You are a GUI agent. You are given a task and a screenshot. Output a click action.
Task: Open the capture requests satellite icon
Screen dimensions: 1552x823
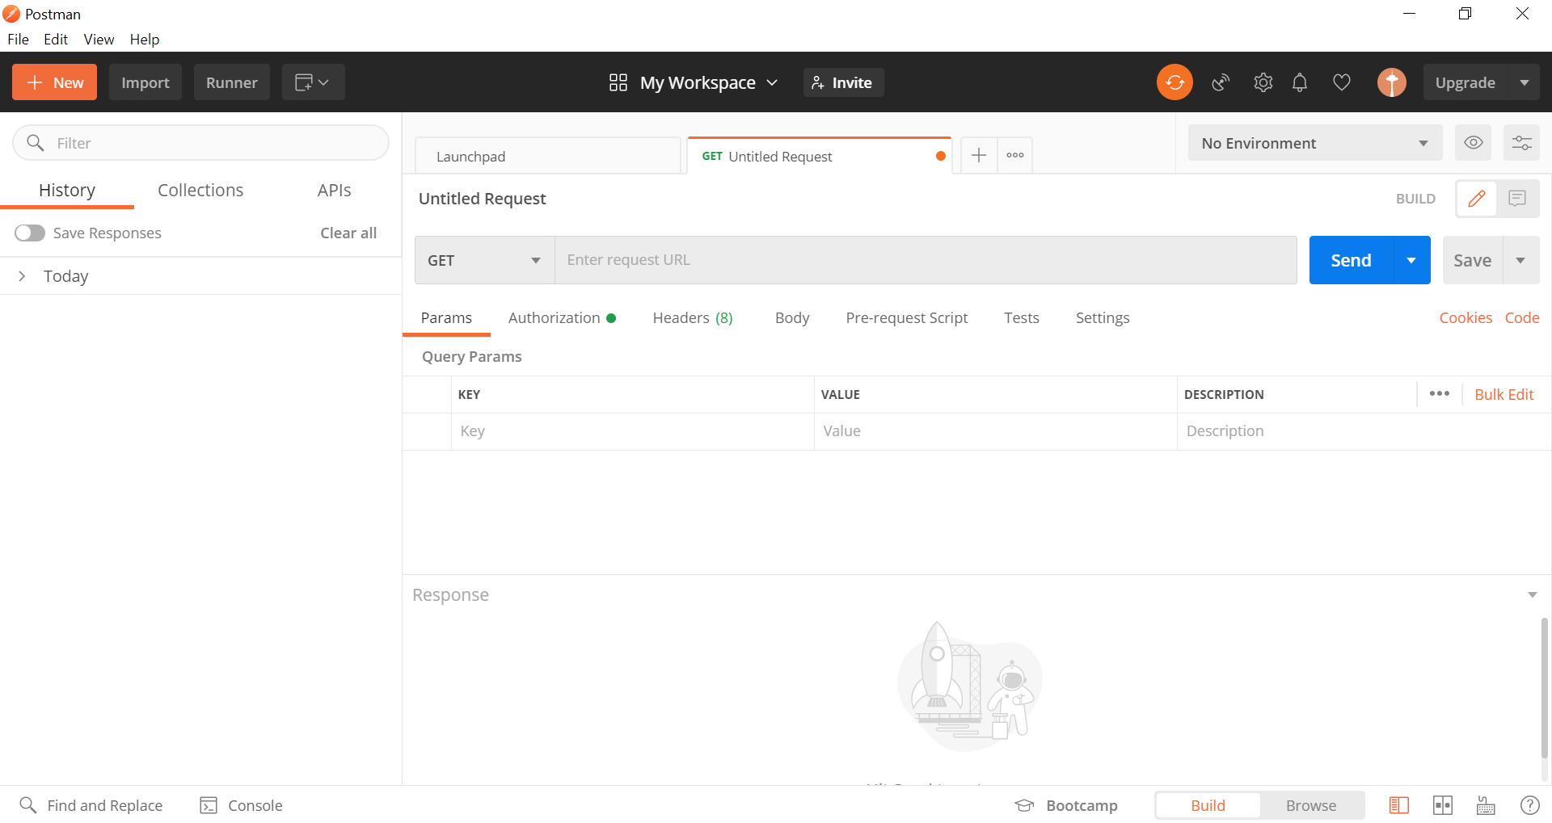click(1221, 82)
